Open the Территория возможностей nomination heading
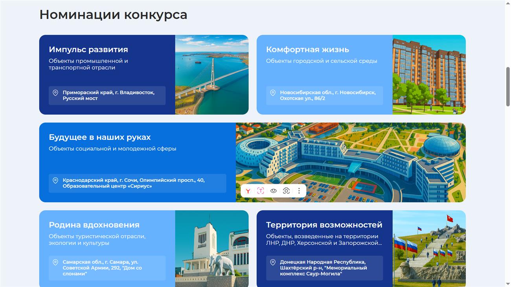This screenshot has width=511, height=287. (324, 225)
